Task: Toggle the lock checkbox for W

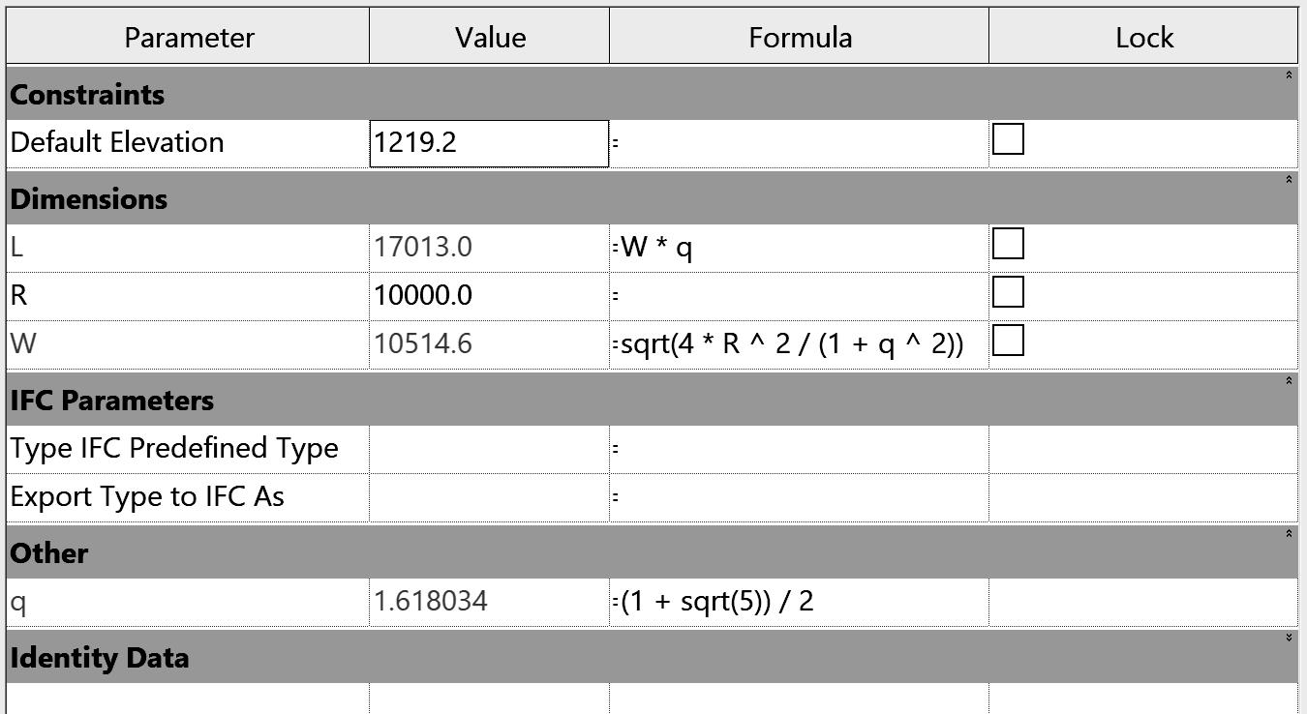Action: (1008, 341)
